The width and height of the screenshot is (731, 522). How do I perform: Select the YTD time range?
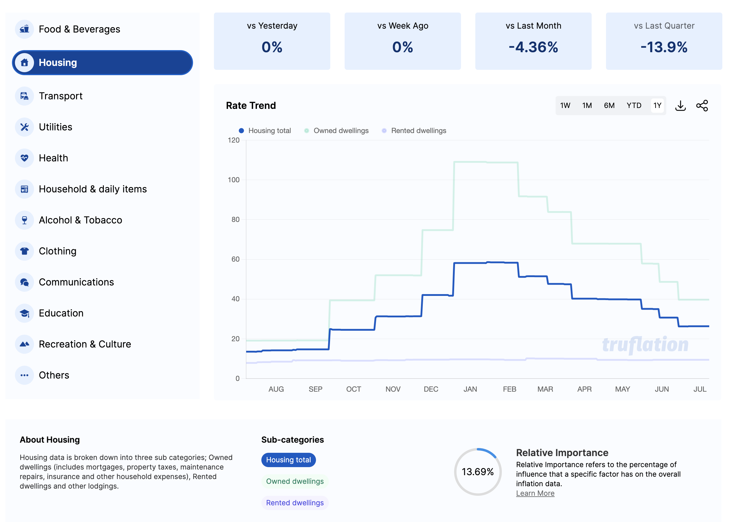coord(634,105)
